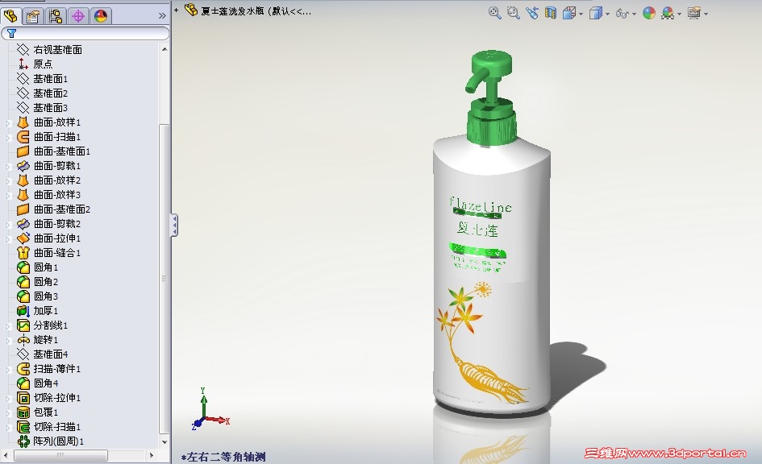Screen dimensions: 762x464
Task: Click the 阵列(圆周)1 circular pattern icon
Action: 23,441
